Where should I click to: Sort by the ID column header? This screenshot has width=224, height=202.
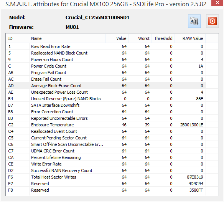(17, 38)
